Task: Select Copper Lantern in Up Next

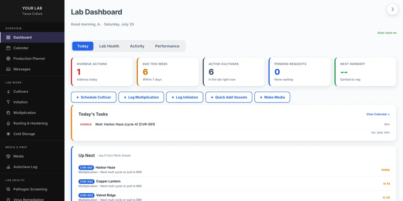Action: [108, 181]
